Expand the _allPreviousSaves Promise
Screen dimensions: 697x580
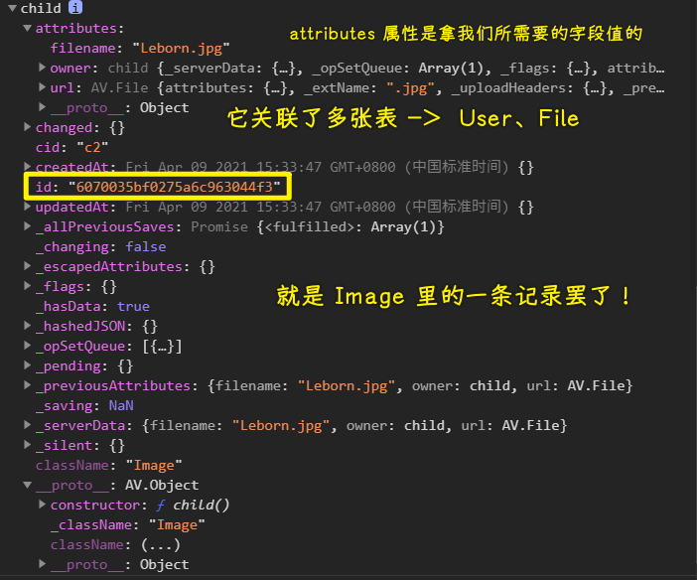pyautogui.click(x=28, y=226)
